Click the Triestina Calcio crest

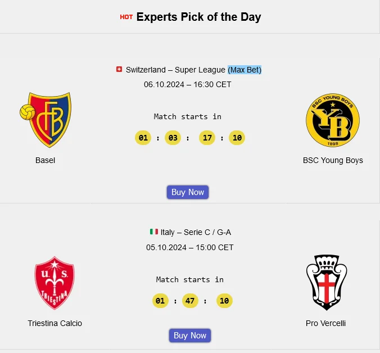click(x=55, y=283)
